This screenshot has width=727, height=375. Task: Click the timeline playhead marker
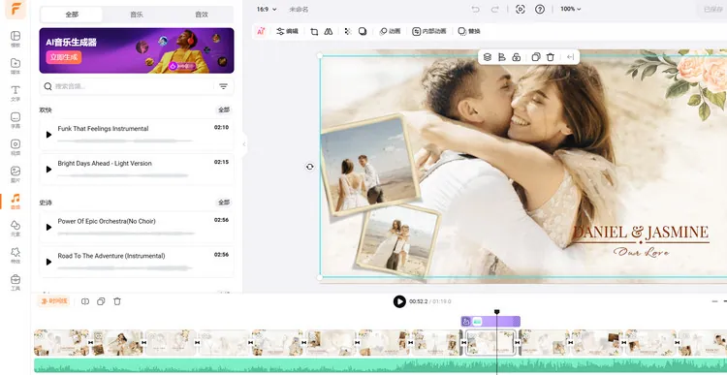(x=496, y=312)
